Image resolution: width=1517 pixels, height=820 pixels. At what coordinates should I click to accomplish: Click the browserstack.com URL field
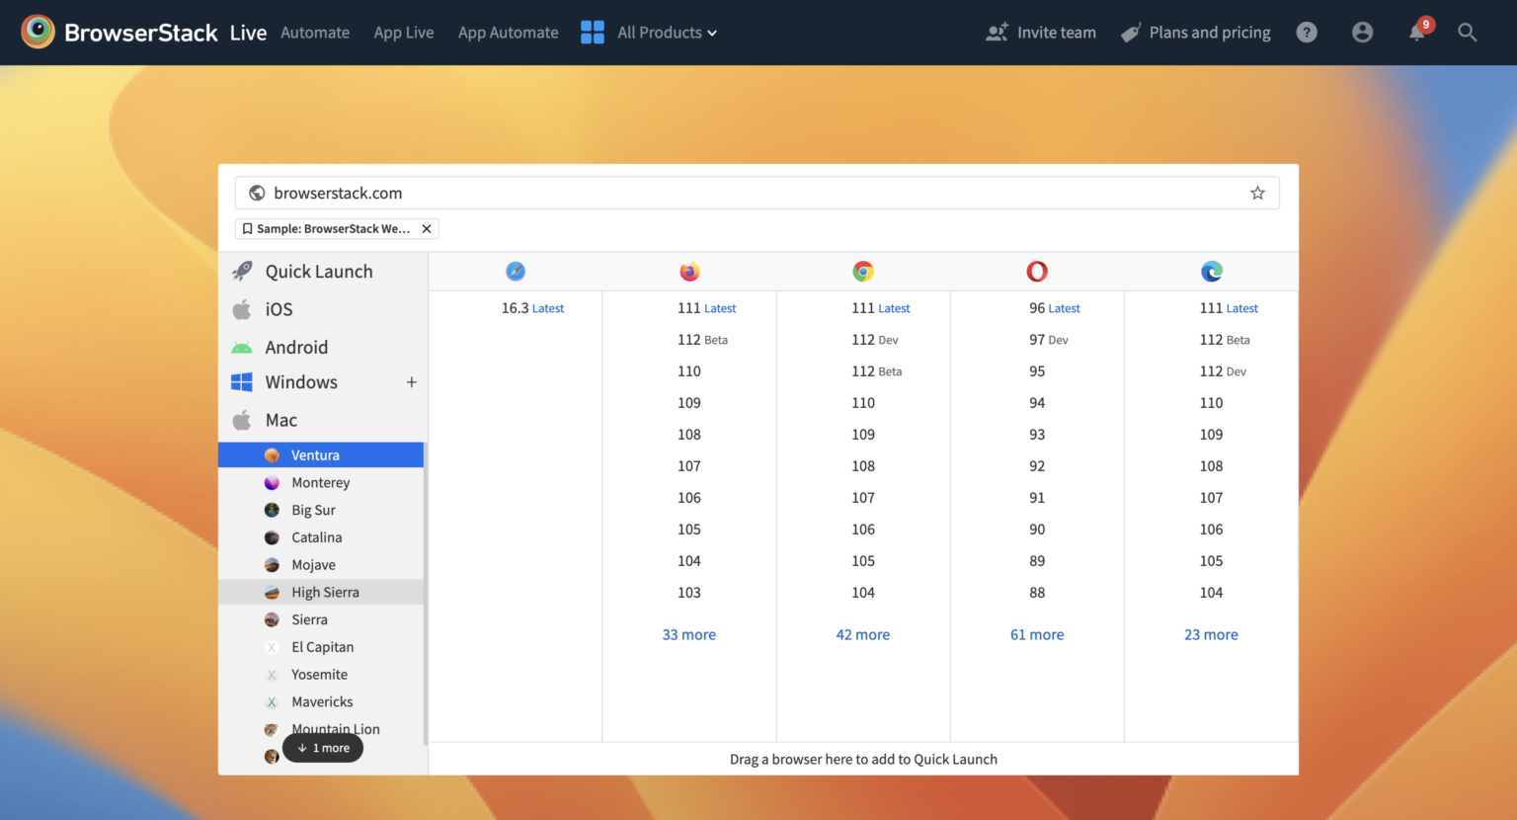click(751, 194)
